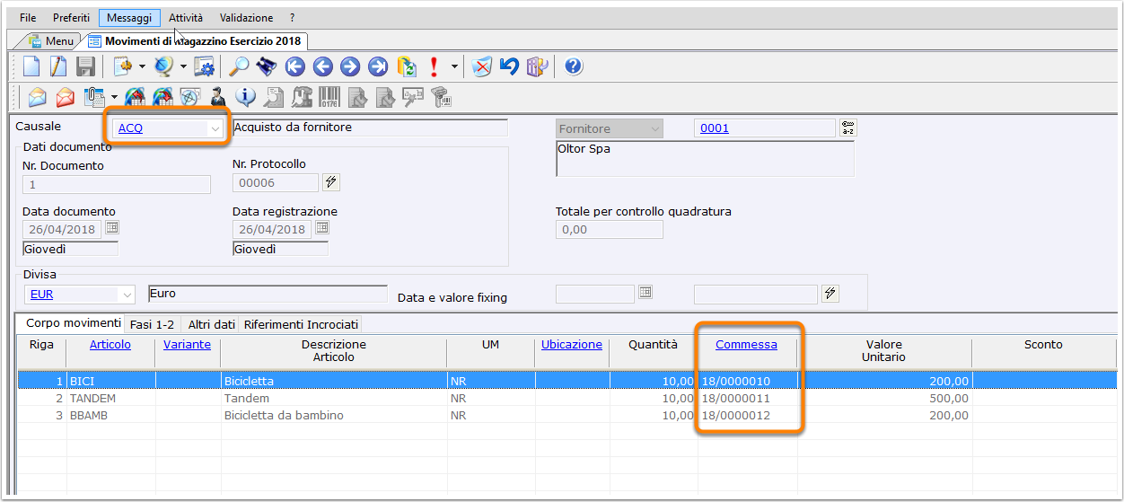Click the Commessa column header link
This screenshot has height=502, width=1124.
[746, 345]
